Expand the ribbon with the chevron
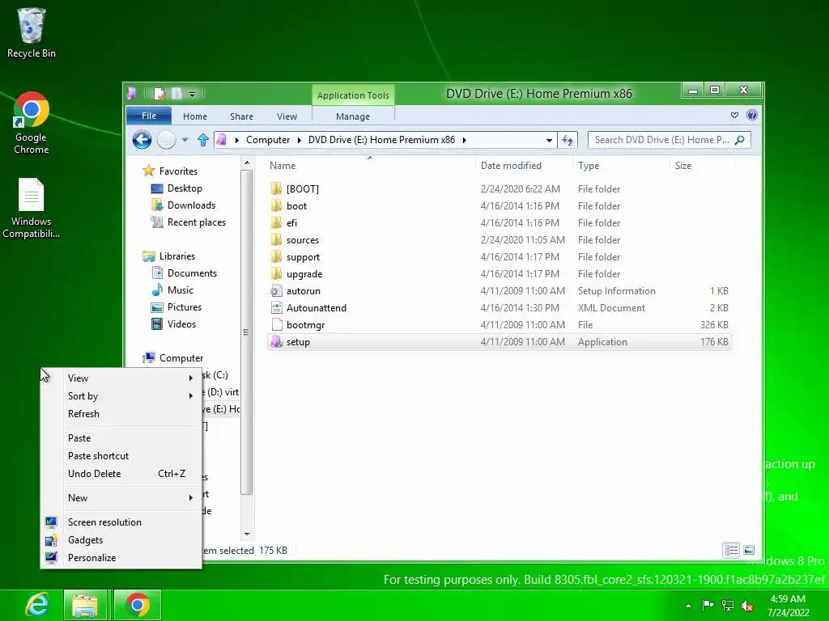This screenshot has width=829, height=621. [x=734, y=115]
